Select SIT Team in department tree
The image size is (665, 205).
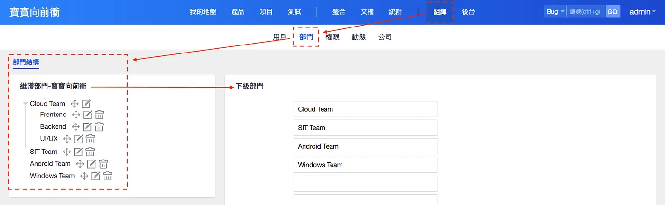coord(44,152)
